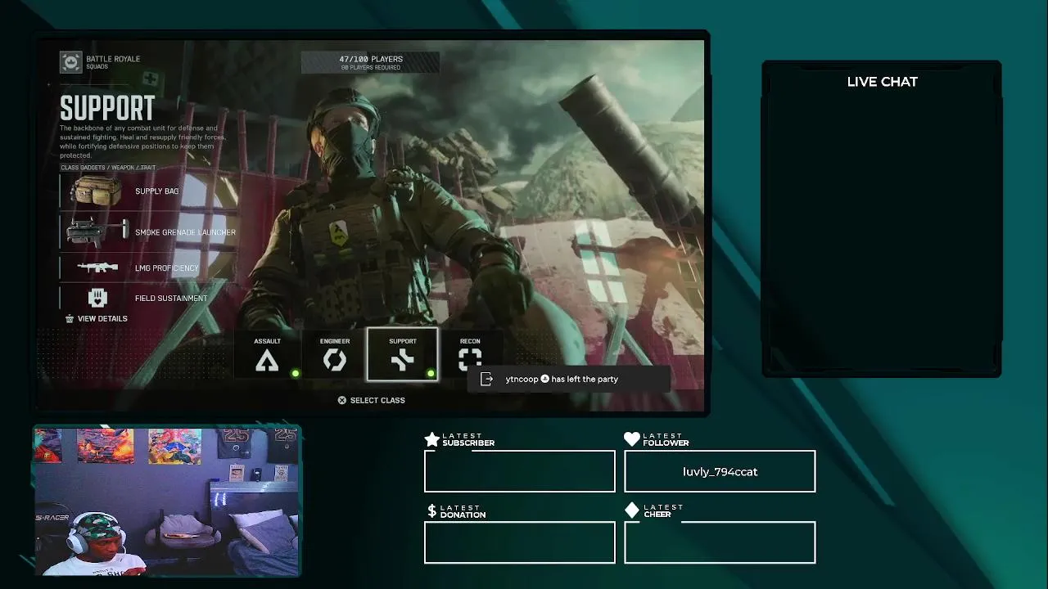Click the Recon tab label

[470, 341]
